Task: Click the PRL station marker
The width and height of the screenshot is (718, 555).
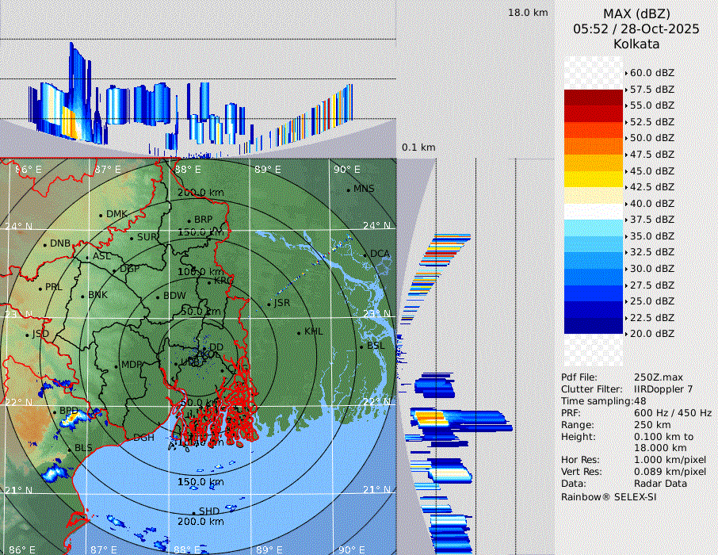Action: tap(40, 288)
